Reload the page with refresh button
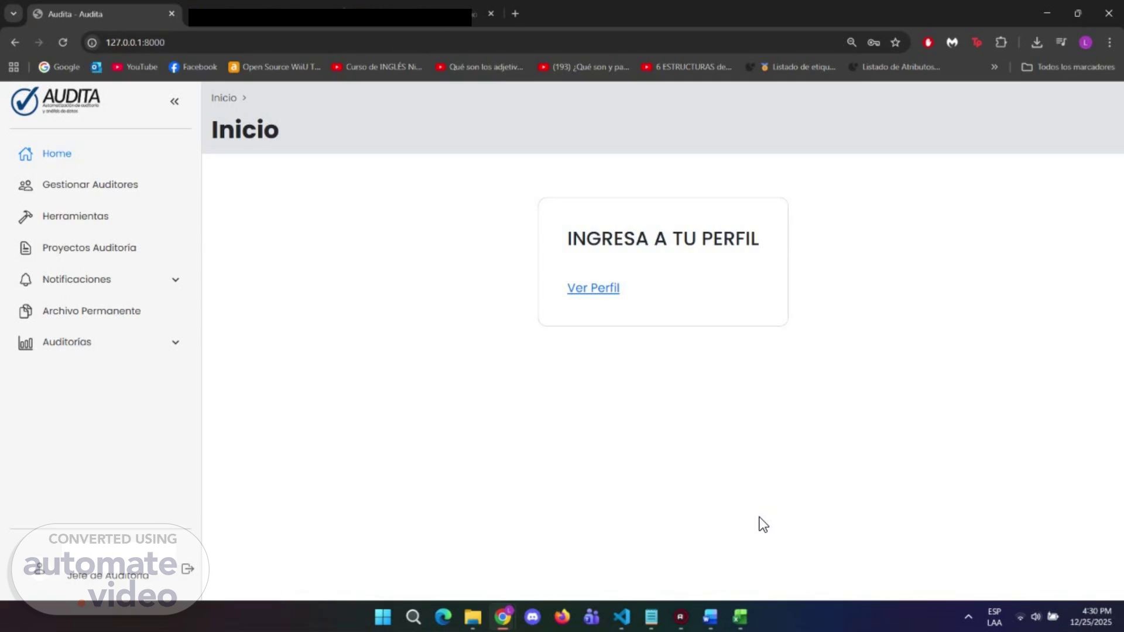 [63, 43]
